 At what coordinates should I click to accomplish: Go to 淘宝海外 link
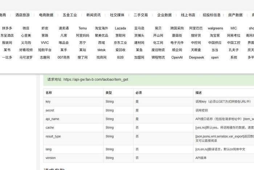[x=101, y=28]
